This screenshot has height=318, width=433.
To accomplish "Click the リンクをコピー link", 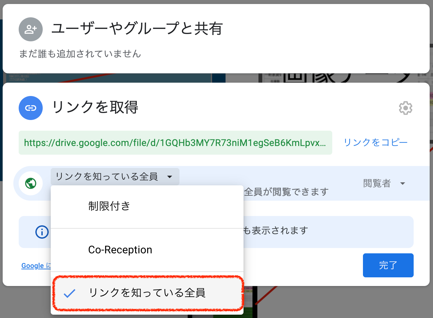I will 376,143.
